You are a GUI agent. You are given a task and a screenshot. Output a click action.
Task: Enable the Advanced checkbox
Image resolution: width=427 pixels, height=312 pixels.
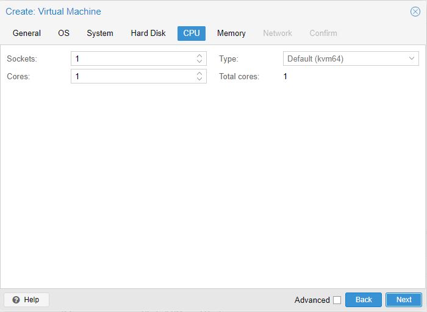pyautogui.click(x=337, y=300)
